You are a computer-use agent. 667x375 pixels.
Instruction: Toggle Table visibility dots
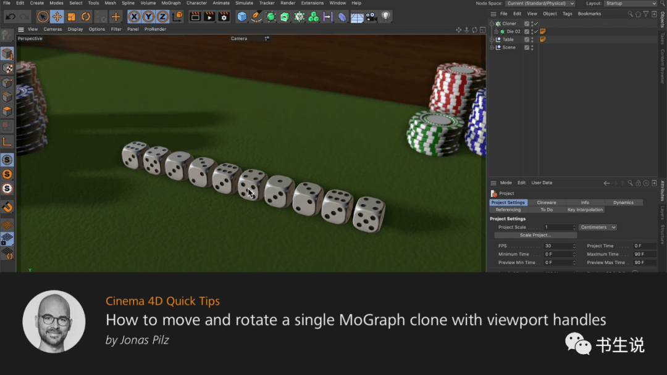point(532,39)
